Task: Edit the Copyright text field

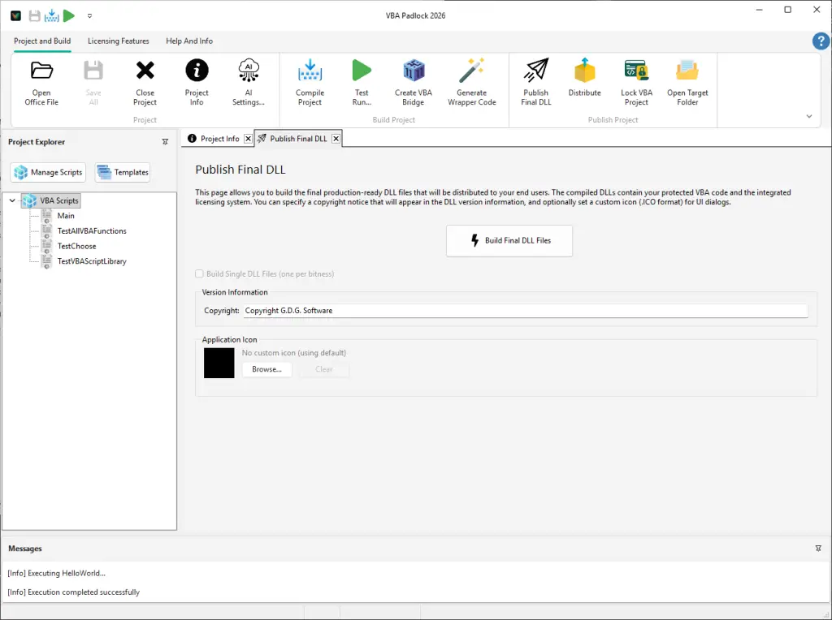Action: [x=487, y=310]
